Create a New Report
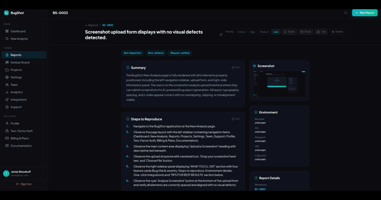This screenshot has height=200, width=381. (x=364, y=13)
